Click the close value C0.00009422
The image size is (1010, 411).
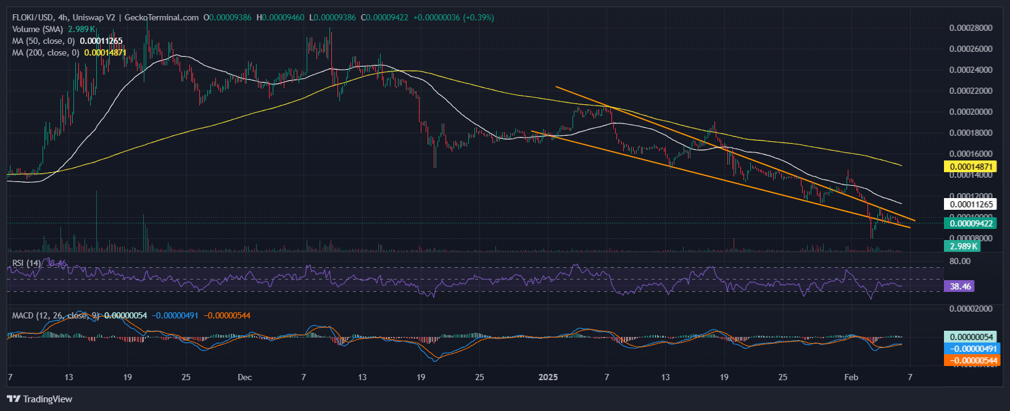[x=384, y=17]
